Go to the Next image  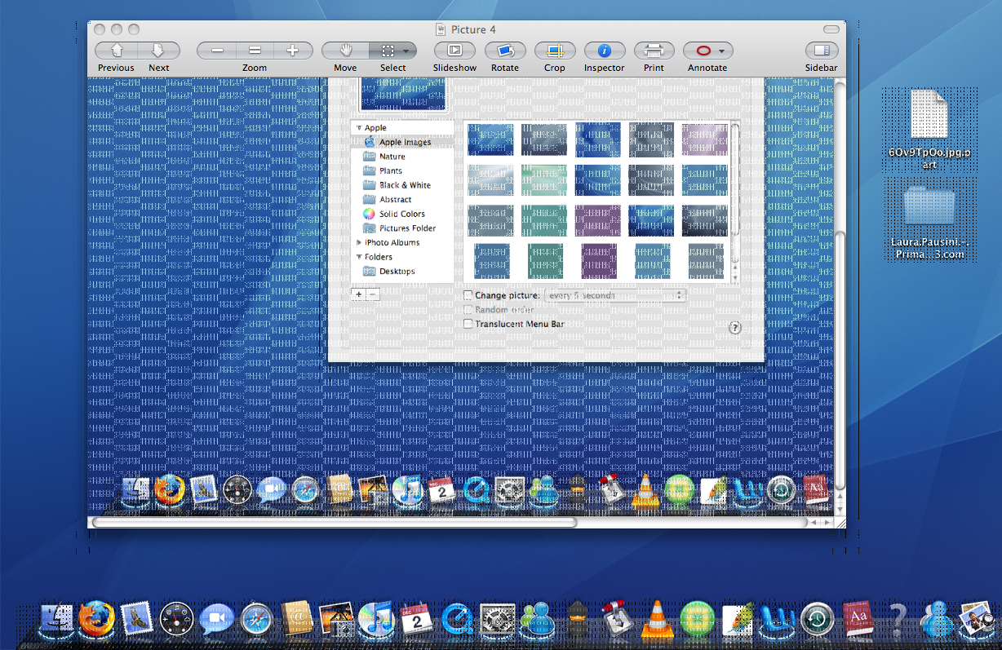(159, 51)
